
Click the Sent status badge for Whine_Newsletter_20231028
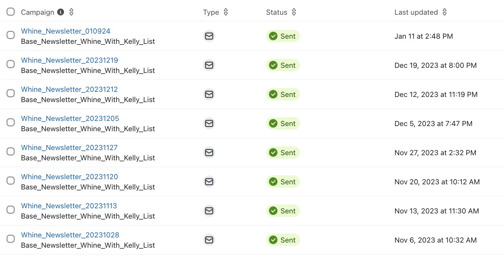(282, 240)
